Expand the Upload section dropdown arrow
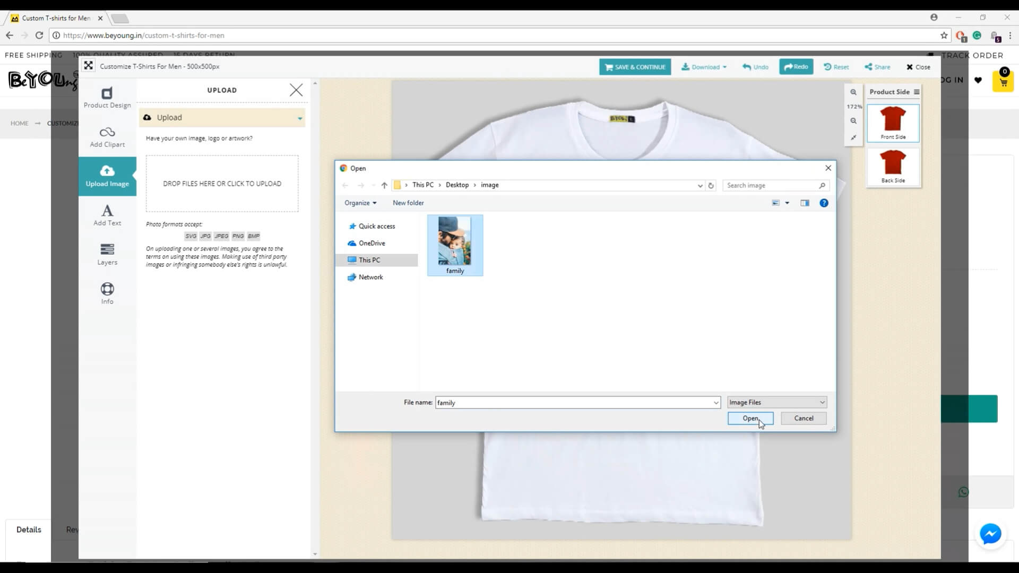 coord(300,118)
